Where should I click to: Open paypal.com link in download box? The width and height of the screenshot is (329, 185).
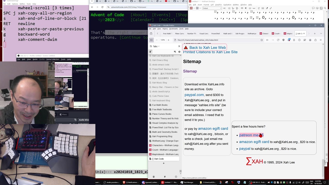pyautogui.click(x=194, y=95)
